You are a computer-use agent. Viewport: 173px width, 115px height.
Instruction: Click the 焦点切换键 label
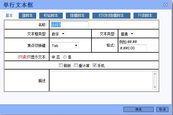click(x=37, y=45)
